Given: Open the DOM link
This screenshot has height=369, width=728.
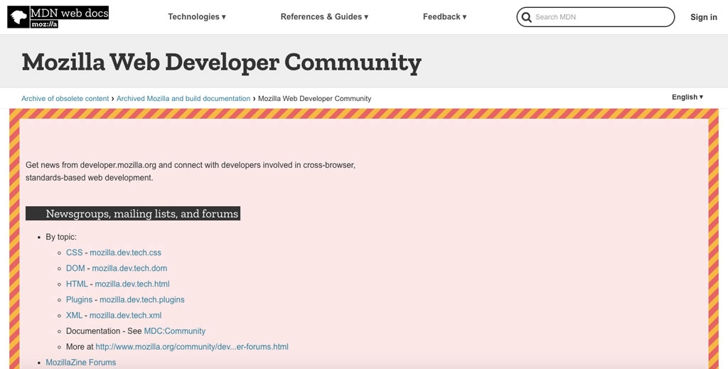Looking at the screenshot, I should pyautogui.click(x=75, y=268).
